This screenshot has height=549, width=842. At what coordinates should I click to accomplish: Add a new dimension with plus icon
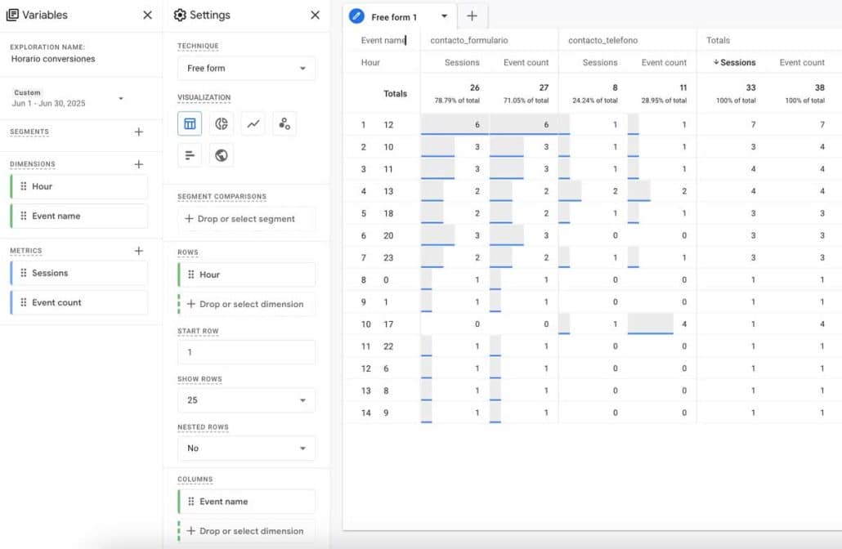138,164
